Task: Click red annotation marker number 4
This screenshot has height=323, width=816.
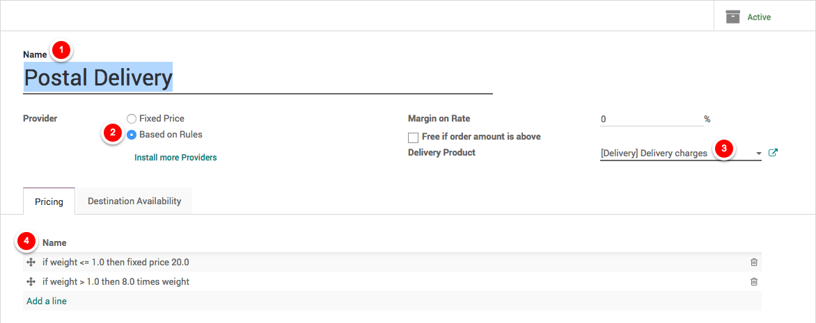Action: click(x=26, y=242)
